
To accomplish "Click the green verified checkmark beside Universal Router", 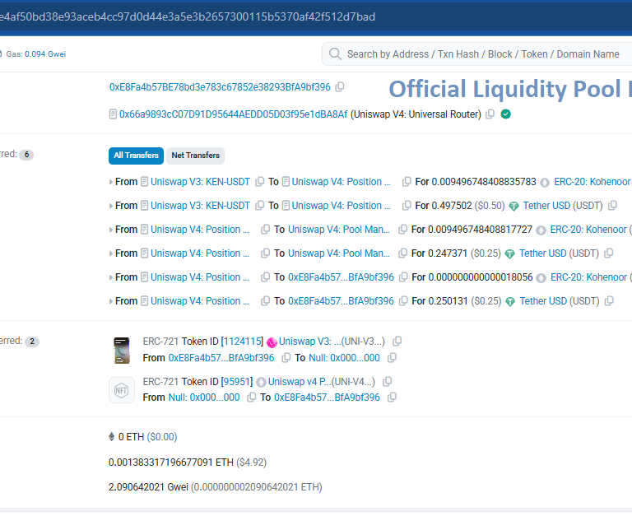I will (x=506, y=114).
